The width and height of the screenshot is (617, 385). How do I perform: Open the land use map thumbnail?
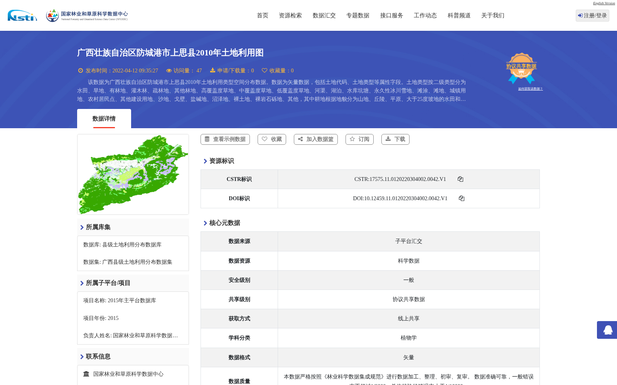pyautogui.click(x=133, y=174)
